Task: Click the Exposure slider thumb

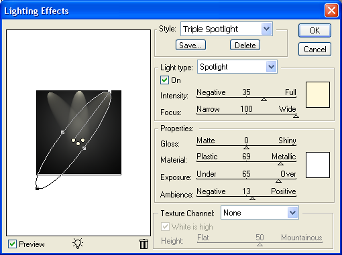Action: 278,181
